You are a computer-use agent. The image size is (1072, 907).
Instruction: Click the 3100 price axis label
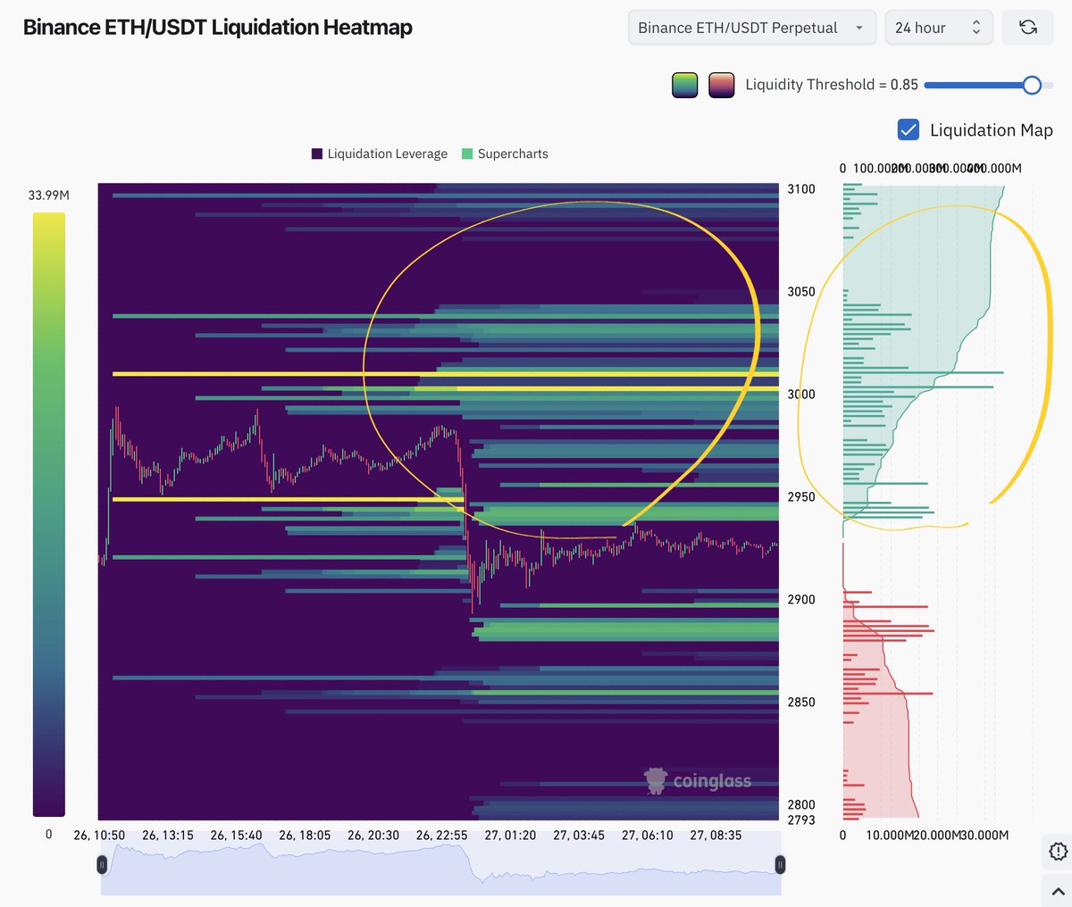click(x=801, y=189)
